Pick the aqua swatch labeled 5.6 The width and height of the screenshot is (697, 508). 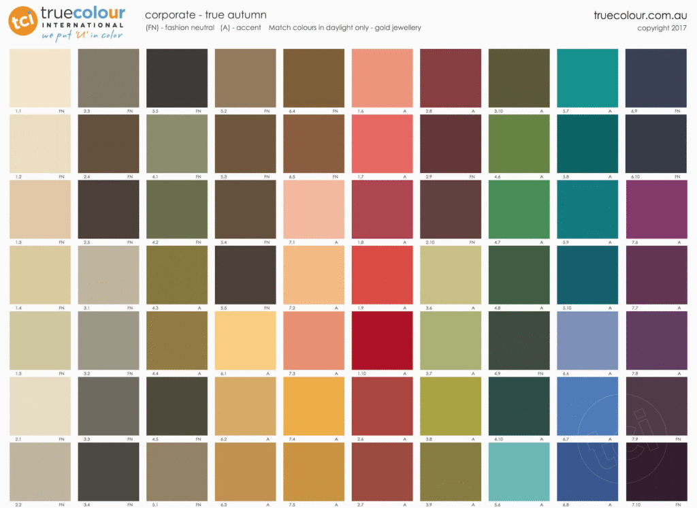click(x=519, y=471)
